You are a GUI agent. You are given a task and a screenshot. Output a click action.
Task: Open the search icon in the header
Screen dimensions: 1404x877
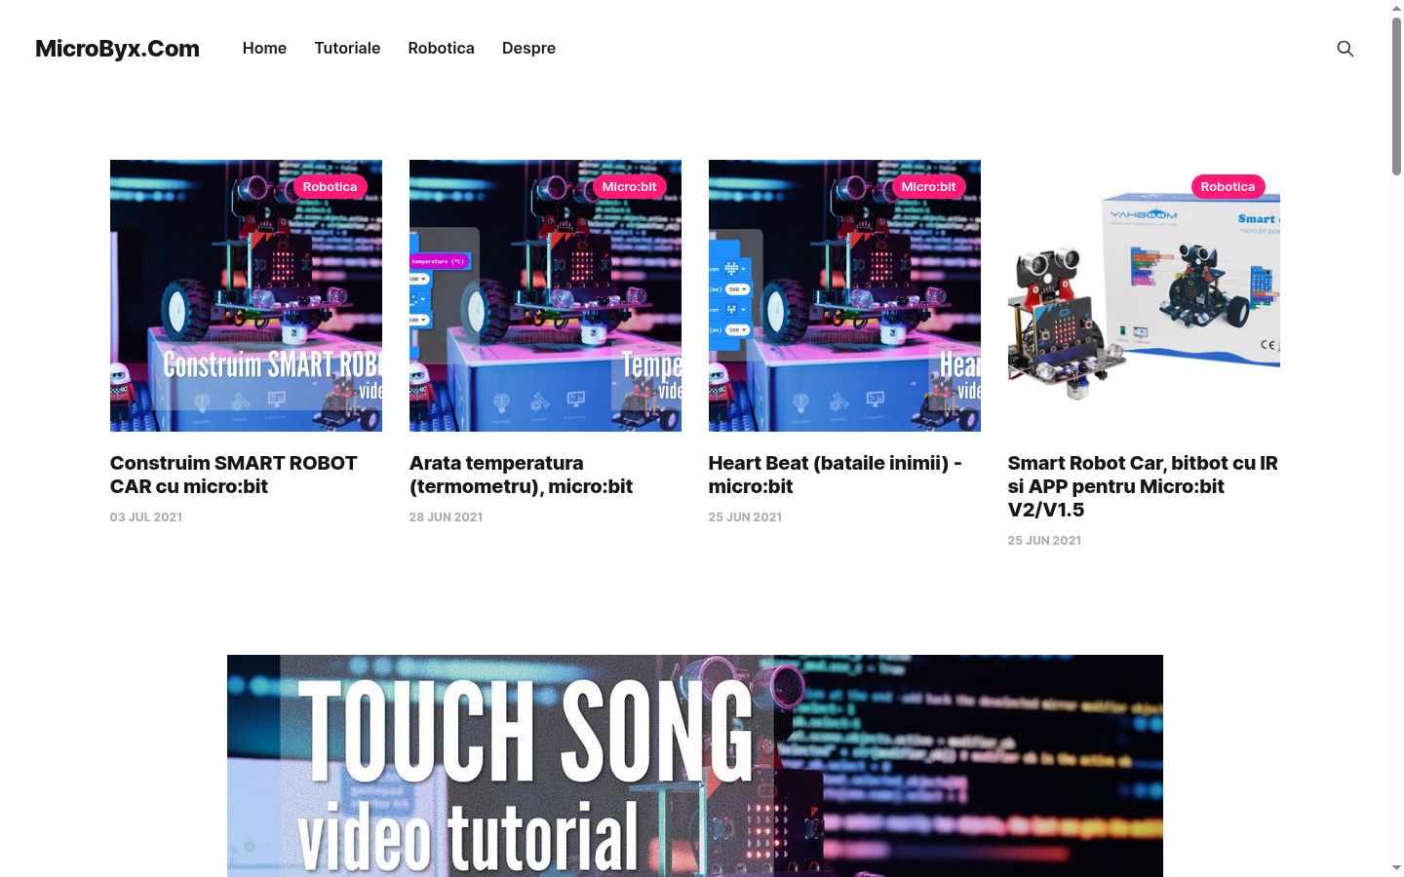tap(1345, 49)
